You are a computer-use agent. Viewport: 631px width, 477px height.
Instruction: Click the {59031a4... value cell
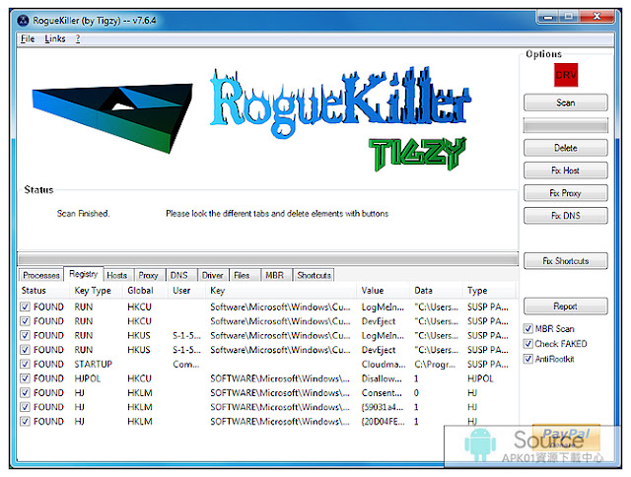coord(382,407)
